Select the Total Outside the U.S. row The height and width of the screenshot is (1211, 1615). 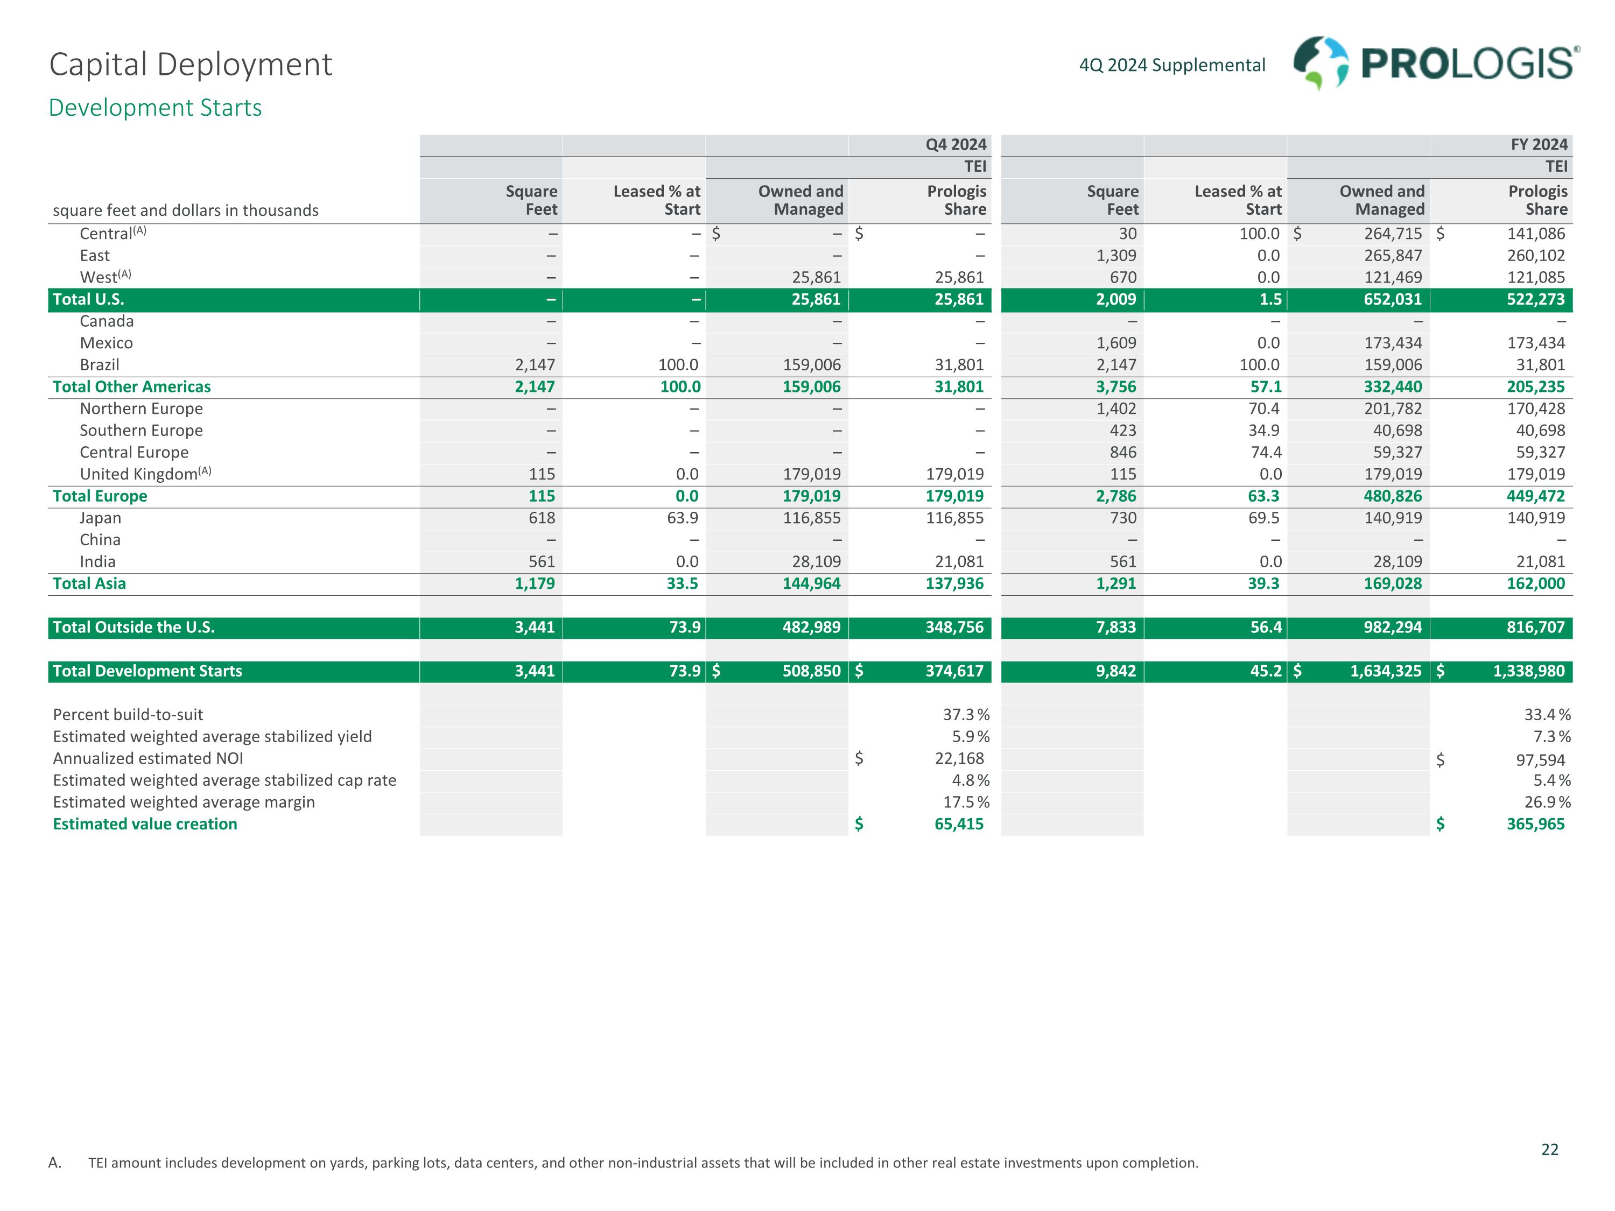134,628
